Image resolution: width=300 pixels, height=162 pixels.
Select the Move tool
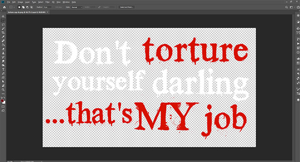[3, 16]
